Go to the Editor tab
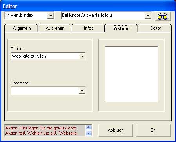 [155, 28]
